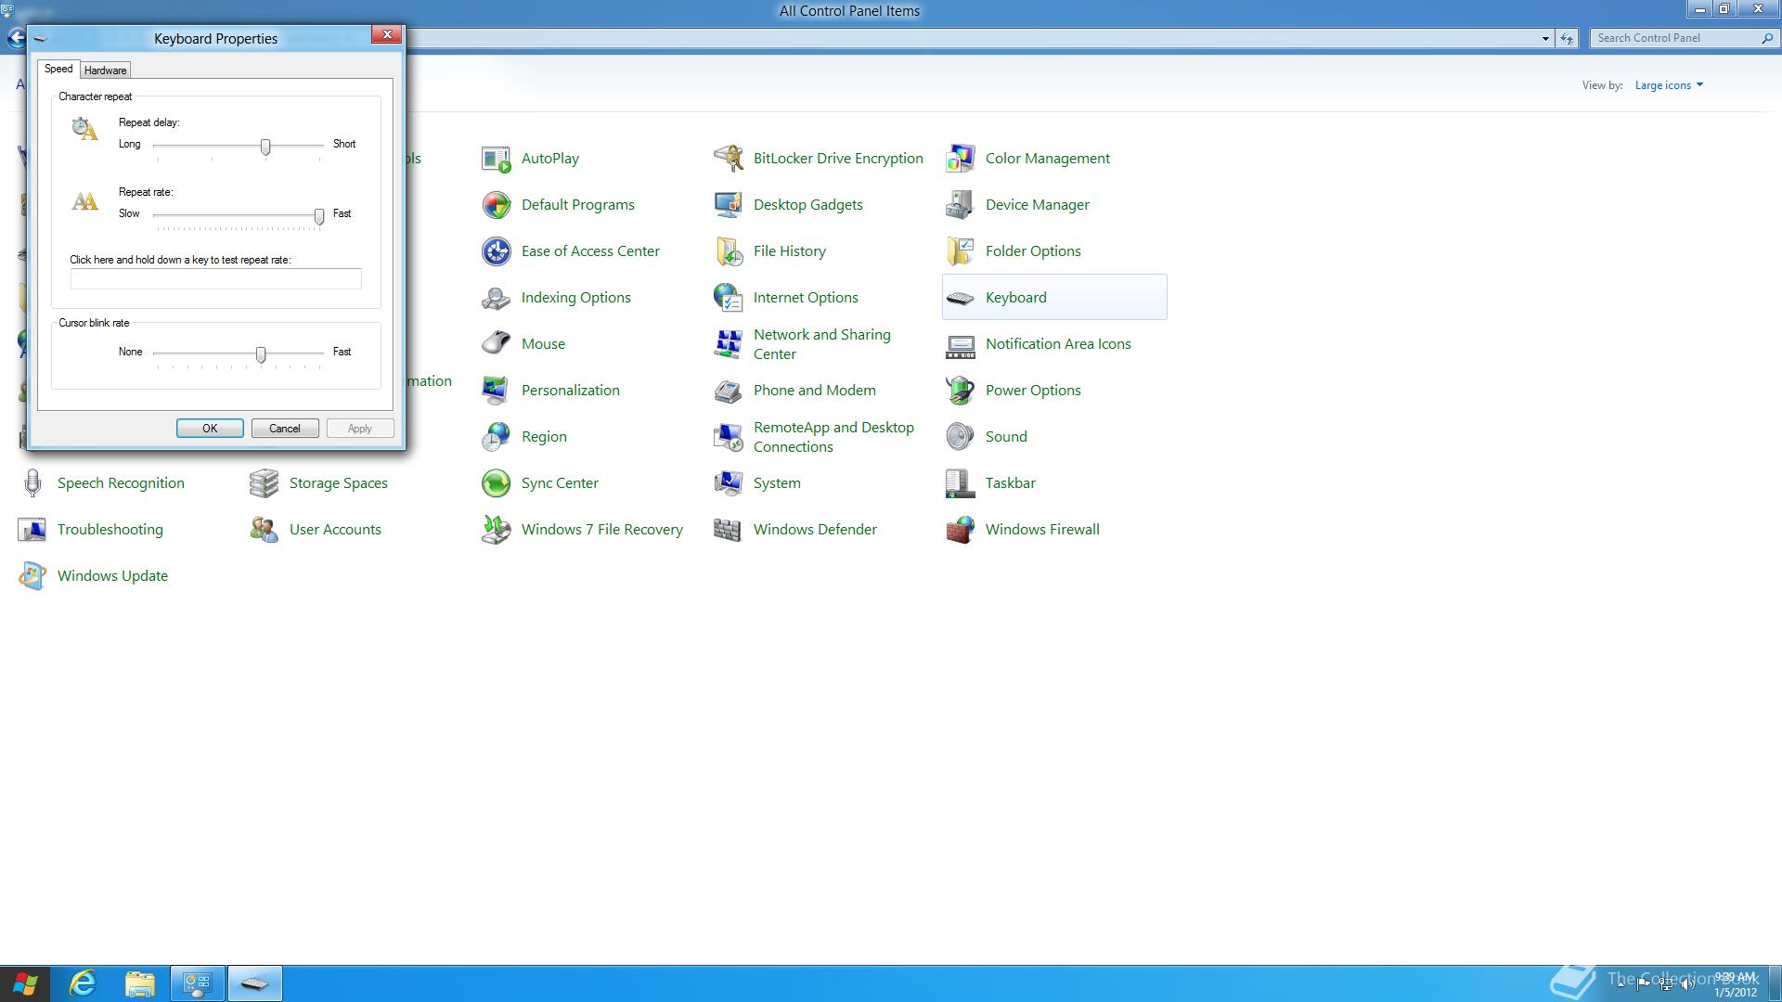Open the Phone and Modem icon

point(729,391)
